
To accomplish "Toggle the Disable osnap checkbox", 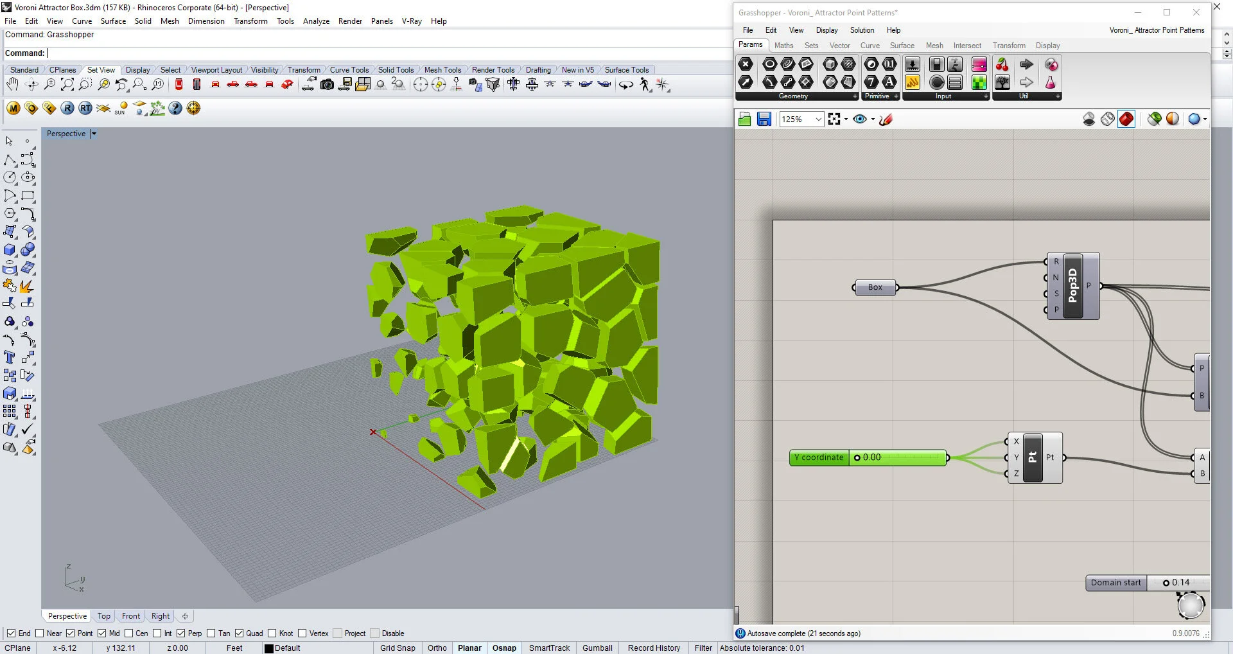I will pyautogui.click(x=374, y=633).
